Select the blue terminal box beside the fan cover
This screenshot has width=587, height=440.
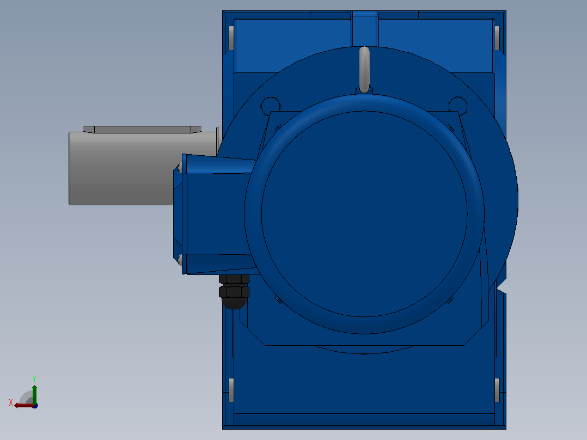tap(215, 214)
